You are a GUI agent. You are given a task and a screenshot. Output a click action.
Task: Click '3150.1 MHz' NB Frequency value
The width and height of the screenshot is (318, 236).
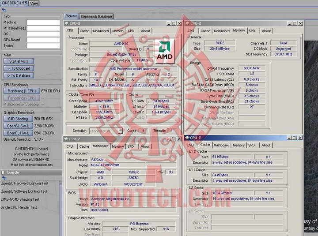[x=283, y=54]
